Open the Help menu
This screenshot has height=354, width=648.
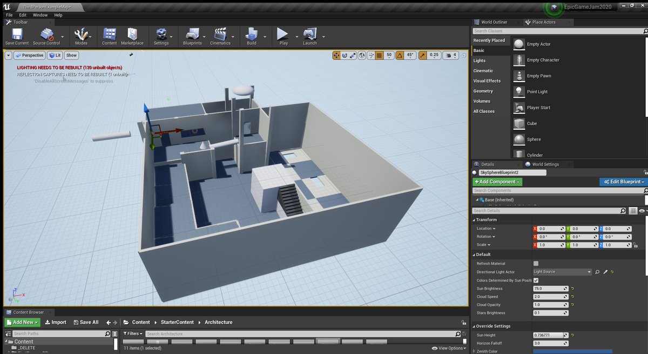tap(58, 15)
